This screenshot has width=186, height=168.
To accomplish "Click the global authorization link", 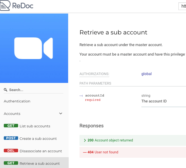I will pyautogui.click(x=147, y=74).
